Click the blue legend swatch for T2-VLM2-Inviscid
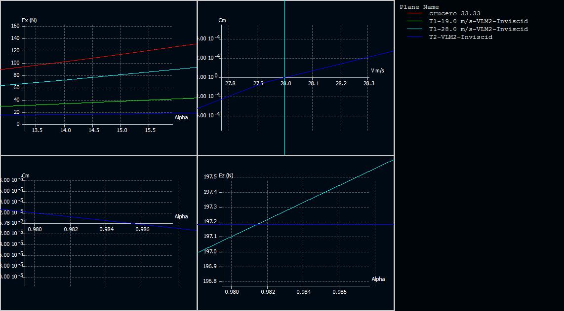The width and height of the screenshot is (564, 311). click(414, 37)
